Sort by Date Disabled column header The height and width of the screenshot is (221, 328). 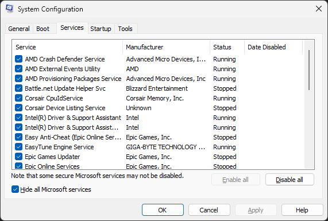tap(273, 47)
